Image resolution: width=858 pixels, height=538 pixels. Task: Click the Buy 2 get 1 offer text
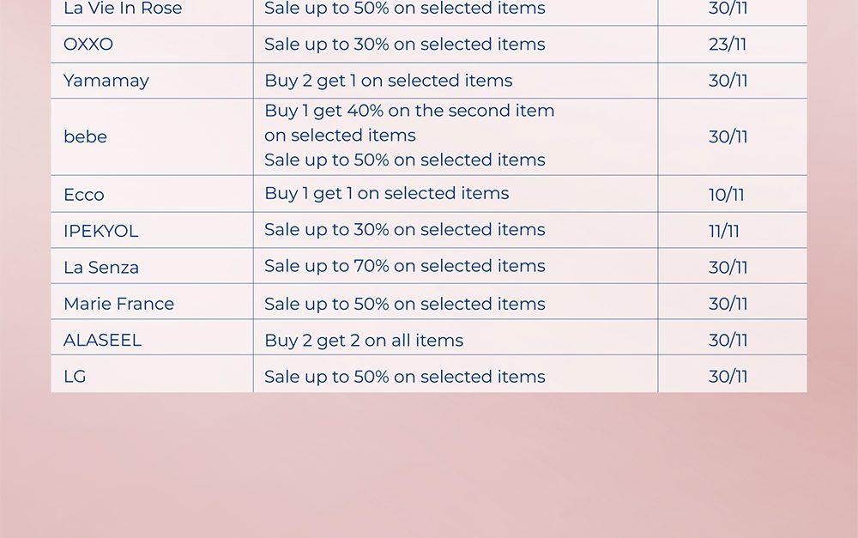click(x=388, y=81)
